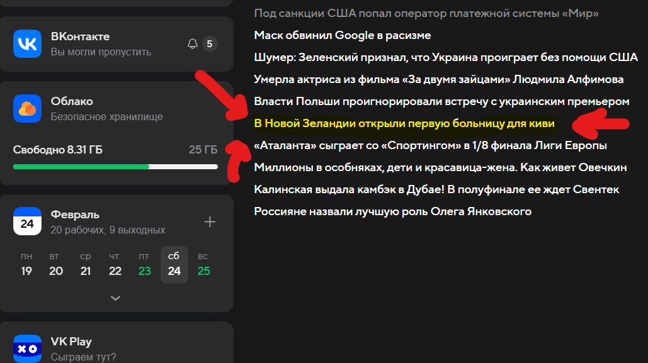648x363 pixels.
Task: Click 'Вы могли пропустить' subtitle
Action: pos(101,52)
